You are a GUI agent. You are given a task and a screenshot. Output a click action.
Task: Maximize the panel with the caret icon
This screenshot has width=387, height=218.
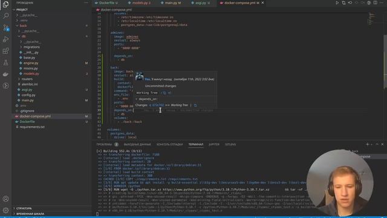pos(377,144)
